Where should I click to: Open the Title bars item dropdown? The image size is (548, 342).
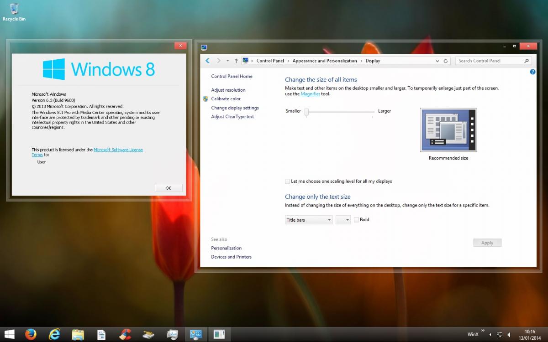[309, 220]
